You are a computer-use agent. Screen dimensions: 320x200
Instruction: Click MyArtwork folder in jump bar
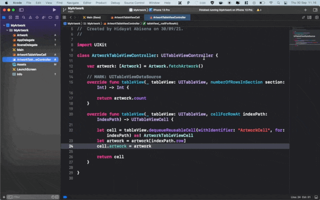[x=92, y=24]
